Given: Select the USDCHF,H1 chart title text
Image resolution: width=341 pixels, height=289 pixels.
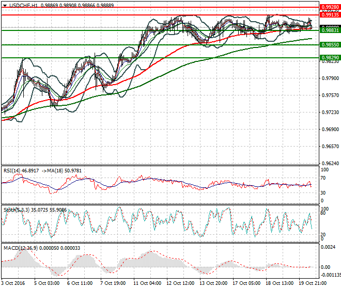Looking at the screenshot, I should tap(23, 5).
